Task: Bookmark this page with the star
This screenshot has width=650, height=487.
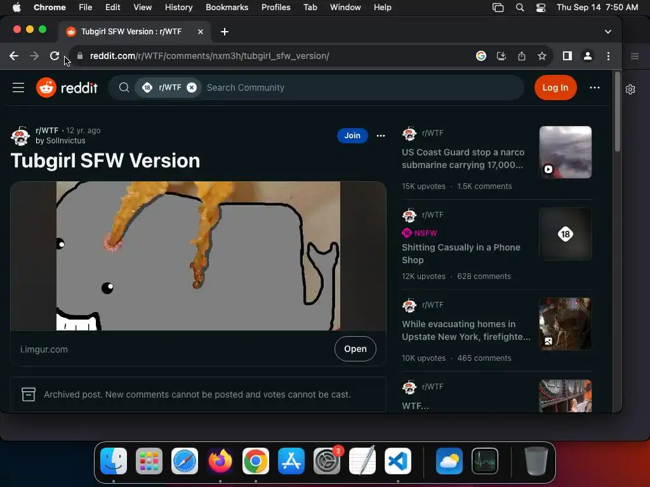Action: coord(542,56)
